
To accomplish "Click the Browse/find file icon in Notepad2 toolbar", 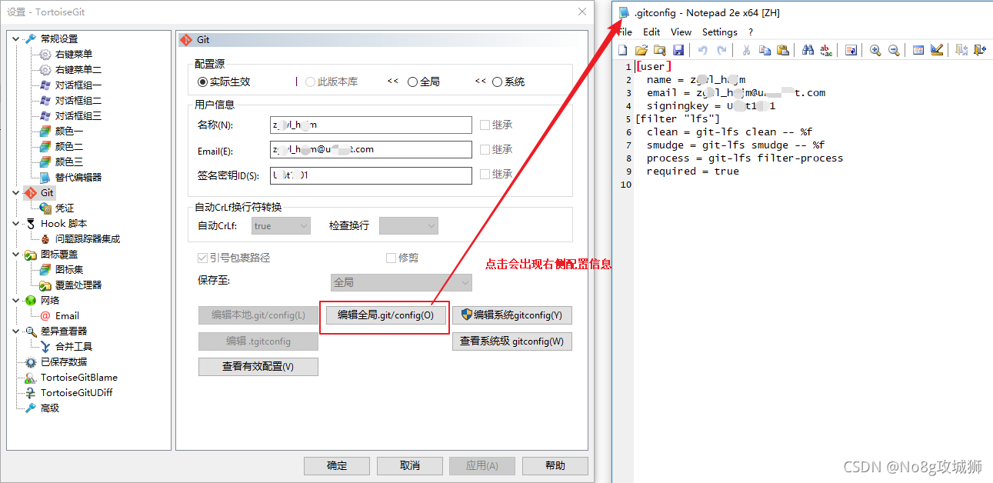I will [x=660, y=50].
